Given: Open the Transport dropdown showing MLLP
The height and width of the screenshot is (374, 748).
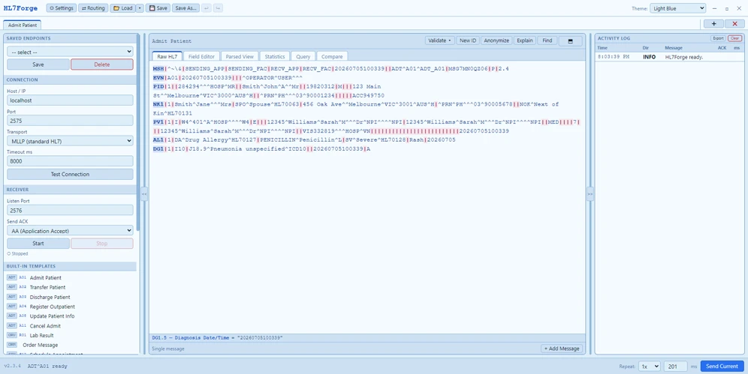Looking at the screenshot, I should tap(70, 141).
